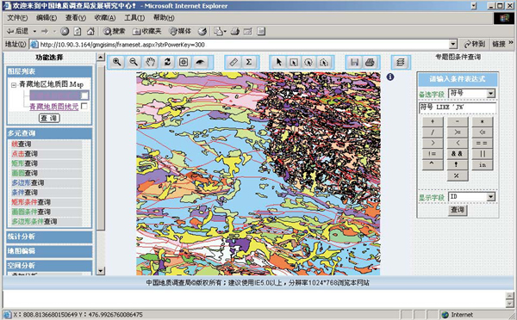Click the 多边形条件查询 link
517x320 pixels.
tap(34, 221)
